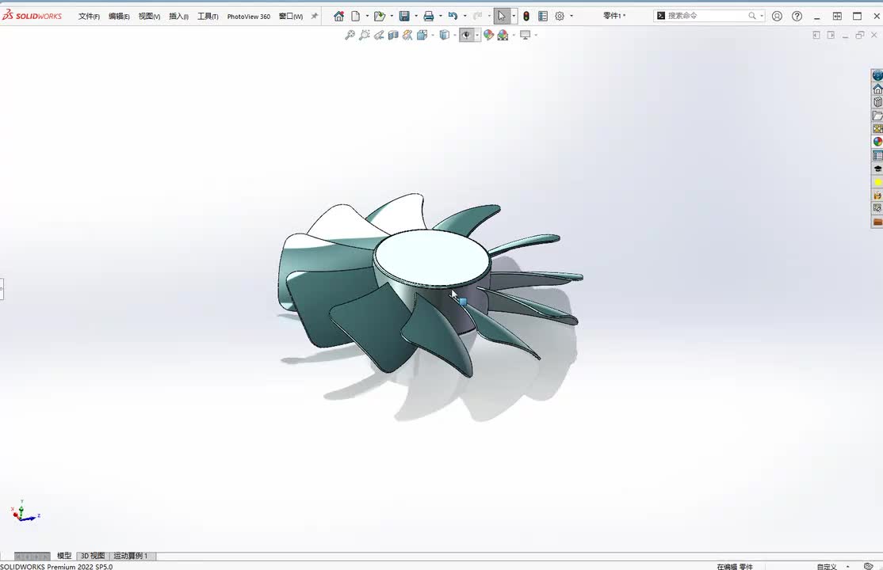
Task: Click the Open file folder icon
Action: point(380,17)
